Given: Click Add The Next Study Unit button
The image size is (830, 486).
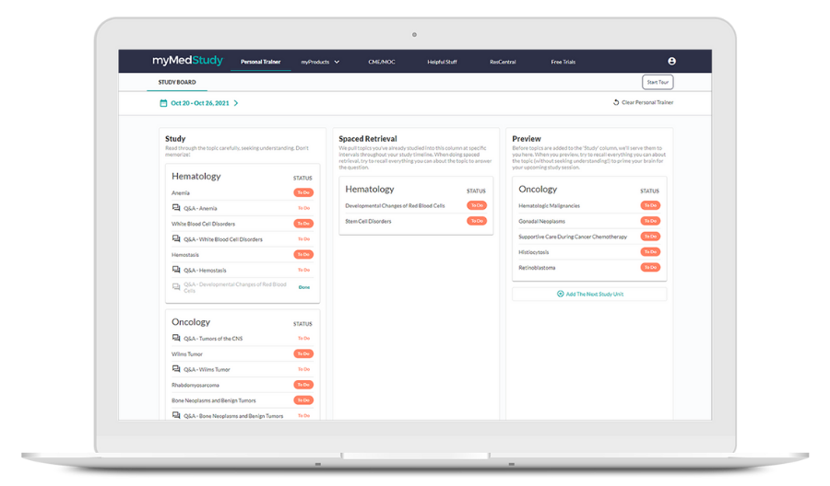Looking at the screenshot, I should (589, 294).
